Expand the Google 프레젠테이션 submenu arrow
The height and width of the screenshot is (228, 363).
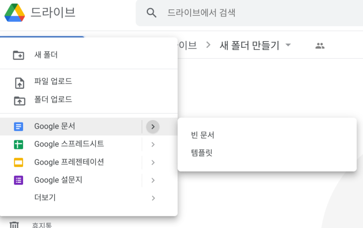click(153, 163)
